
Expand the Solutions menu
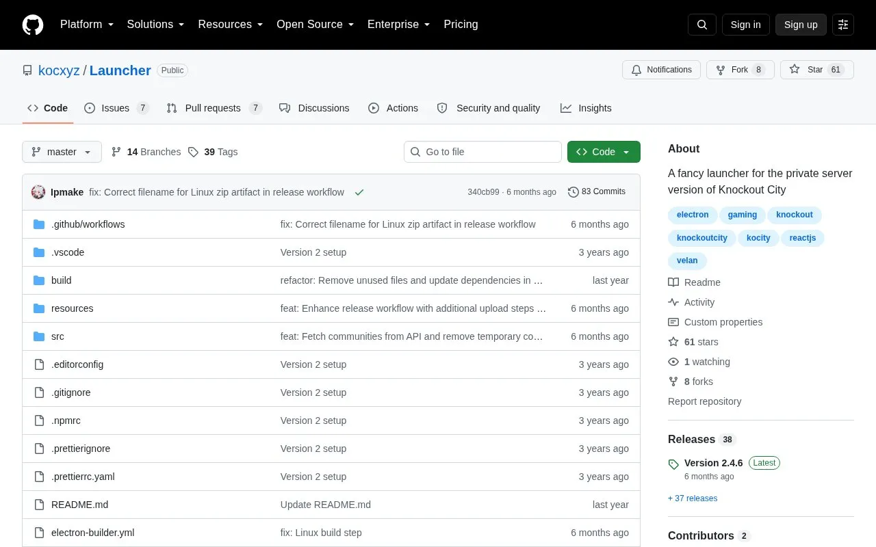155,25
